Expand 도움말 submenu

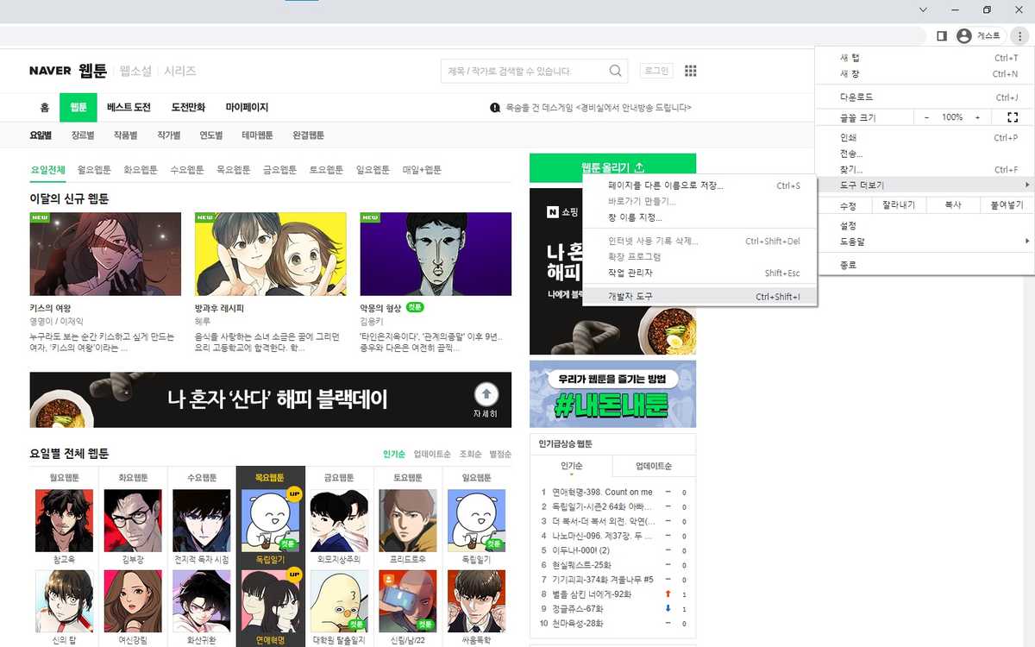(x=925, y=242)
